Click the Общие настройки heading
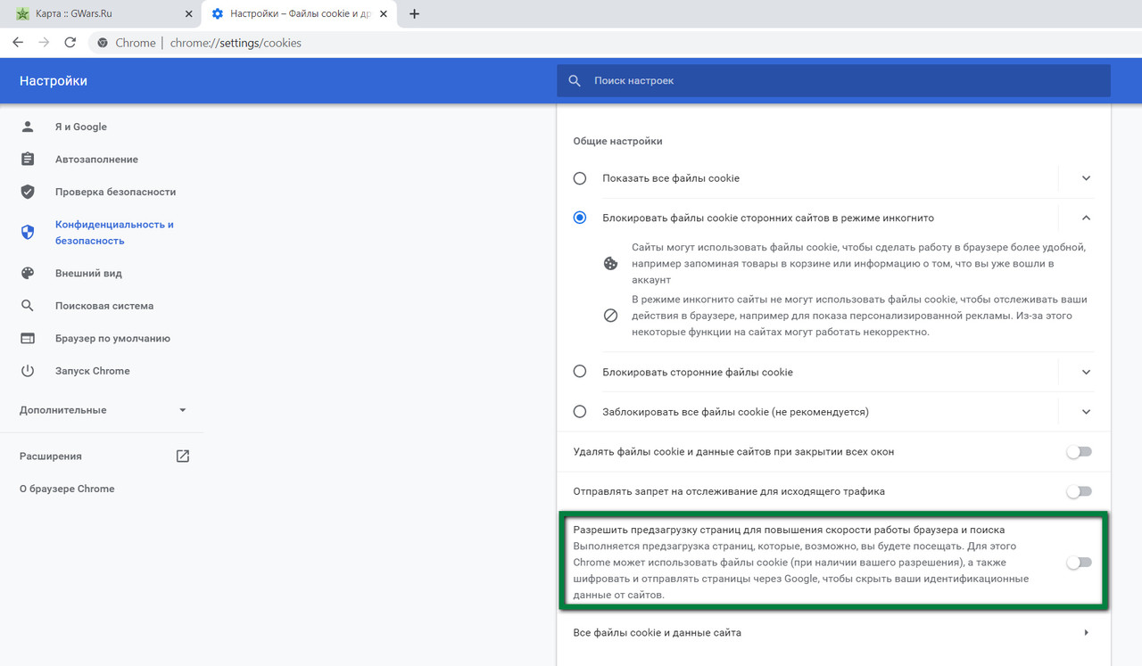The height and width of the screenshot is (666, 1142). tap(617, 141)
